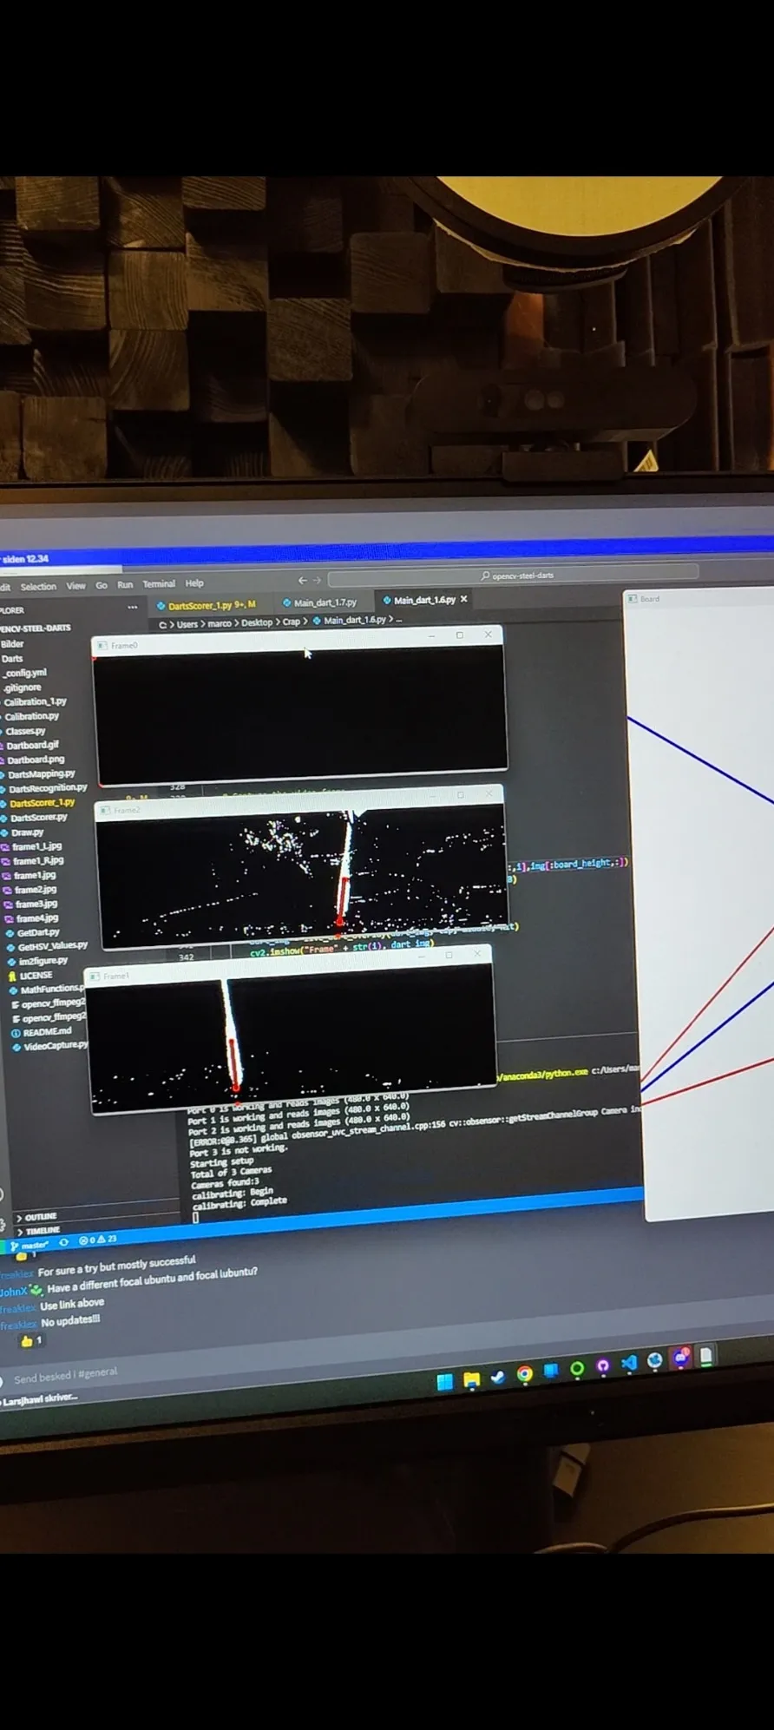Viewport: 774px width, 1730px height.
Task: Open _config.yml in the explorer
Action: pos(24,673)
